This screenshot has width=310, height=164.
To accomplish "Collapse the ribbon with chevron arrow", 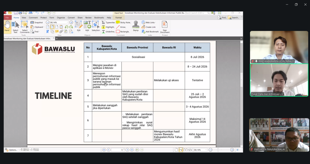I will tap(242, 17).
